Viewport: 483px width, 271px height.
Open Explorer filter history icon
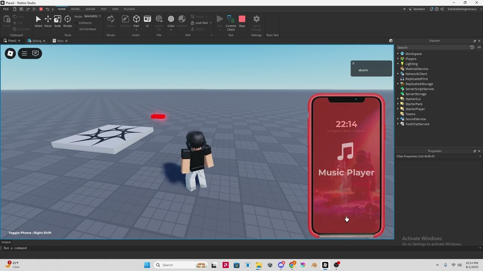tap(472, 47)
